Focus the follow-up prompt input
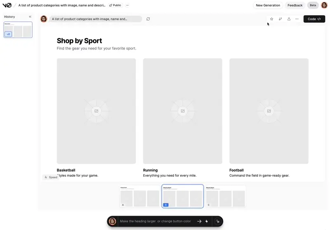330x230 pixels. coord(156,221)
